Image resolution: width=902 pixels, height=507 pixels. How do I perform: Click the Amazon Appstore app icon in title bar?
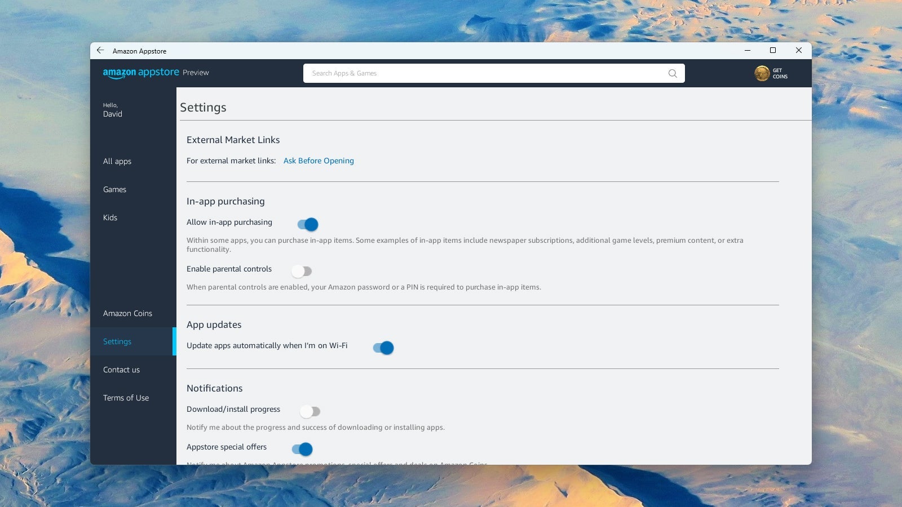139,51
